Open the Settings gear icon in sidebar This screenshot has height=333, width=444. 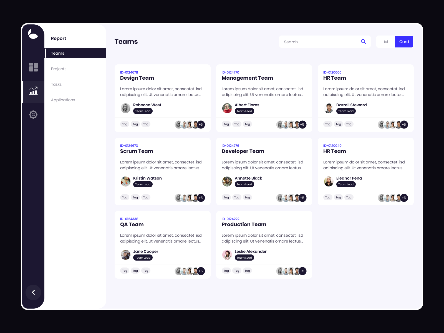[33, 114]
